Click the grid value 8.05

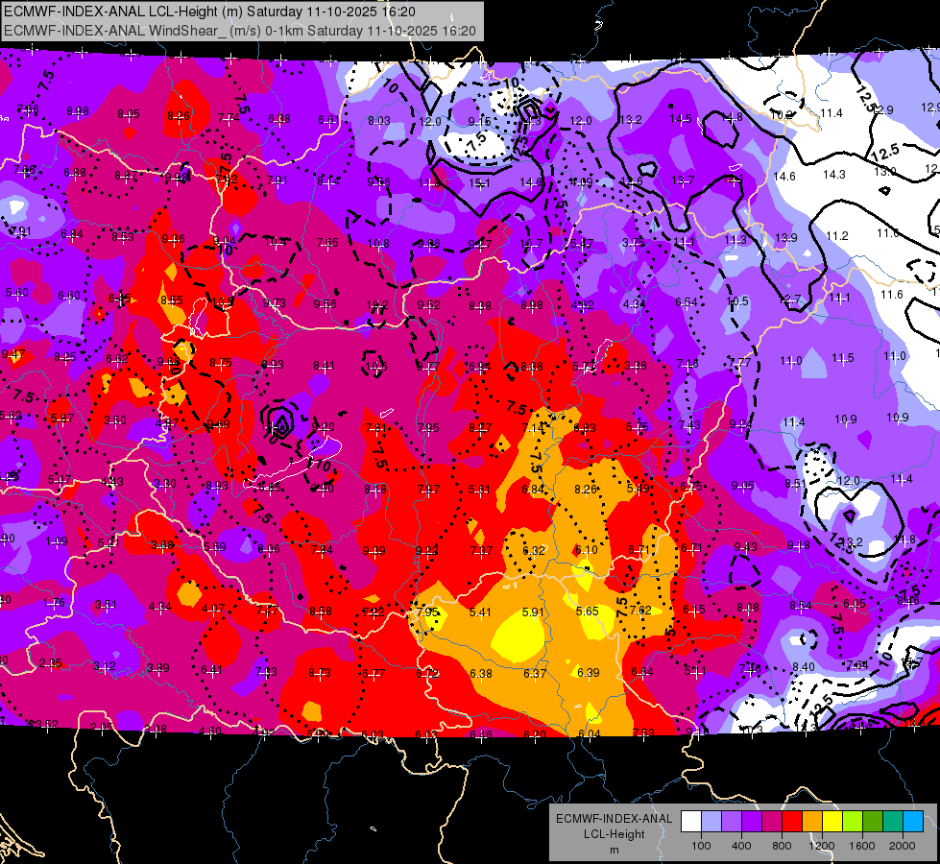coord(129,114)
